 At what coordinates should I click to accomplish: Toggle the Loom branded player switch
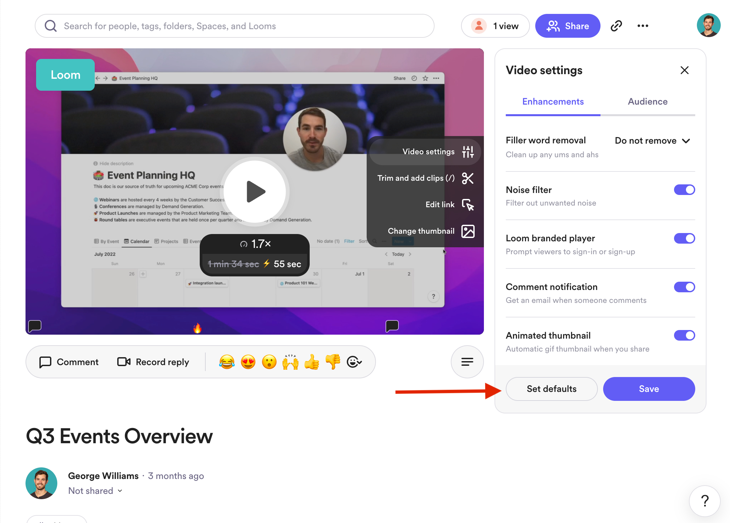pos(684,238)
